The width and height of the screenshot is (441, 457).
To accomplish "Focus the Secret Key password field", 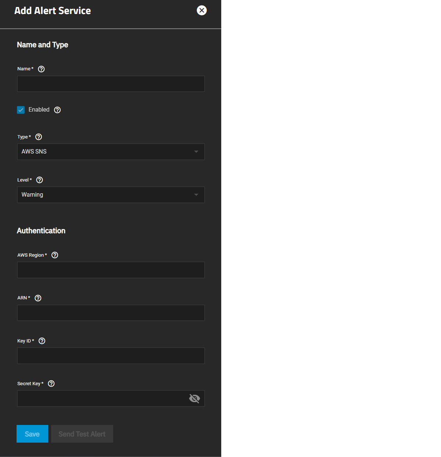I will point(101,398).
